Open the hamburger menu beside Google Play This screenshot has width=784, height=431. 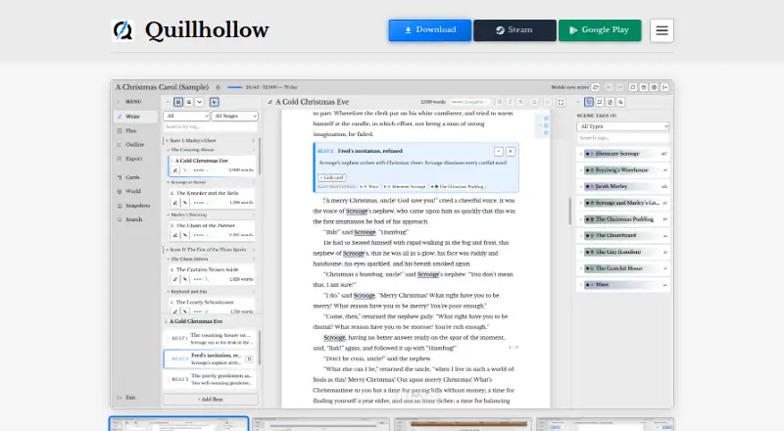[x=661, y=30]
